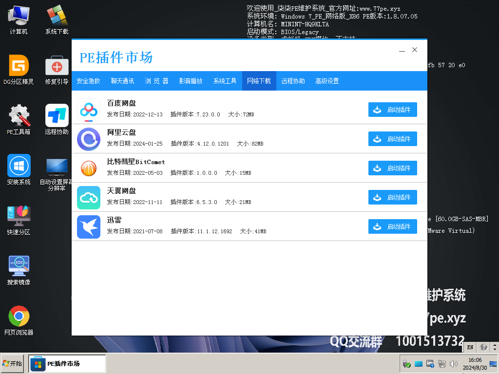Open 自动设置屏幕分辨率 desktop icon
Image resolution: width=499 pixels, height=374 pixels.
pos(57,174)
